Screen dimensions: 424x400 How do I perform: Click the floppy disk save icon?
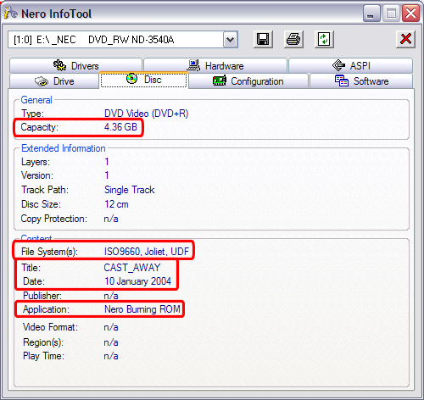[x=263, y=39]
